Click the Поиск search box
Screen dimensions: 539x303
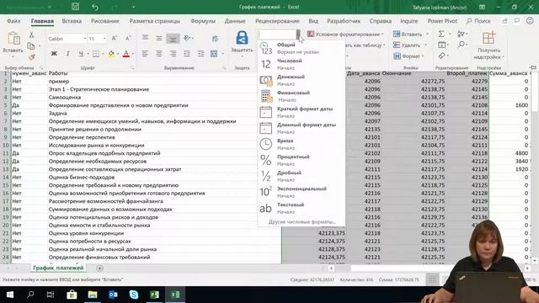coord(478,21)
